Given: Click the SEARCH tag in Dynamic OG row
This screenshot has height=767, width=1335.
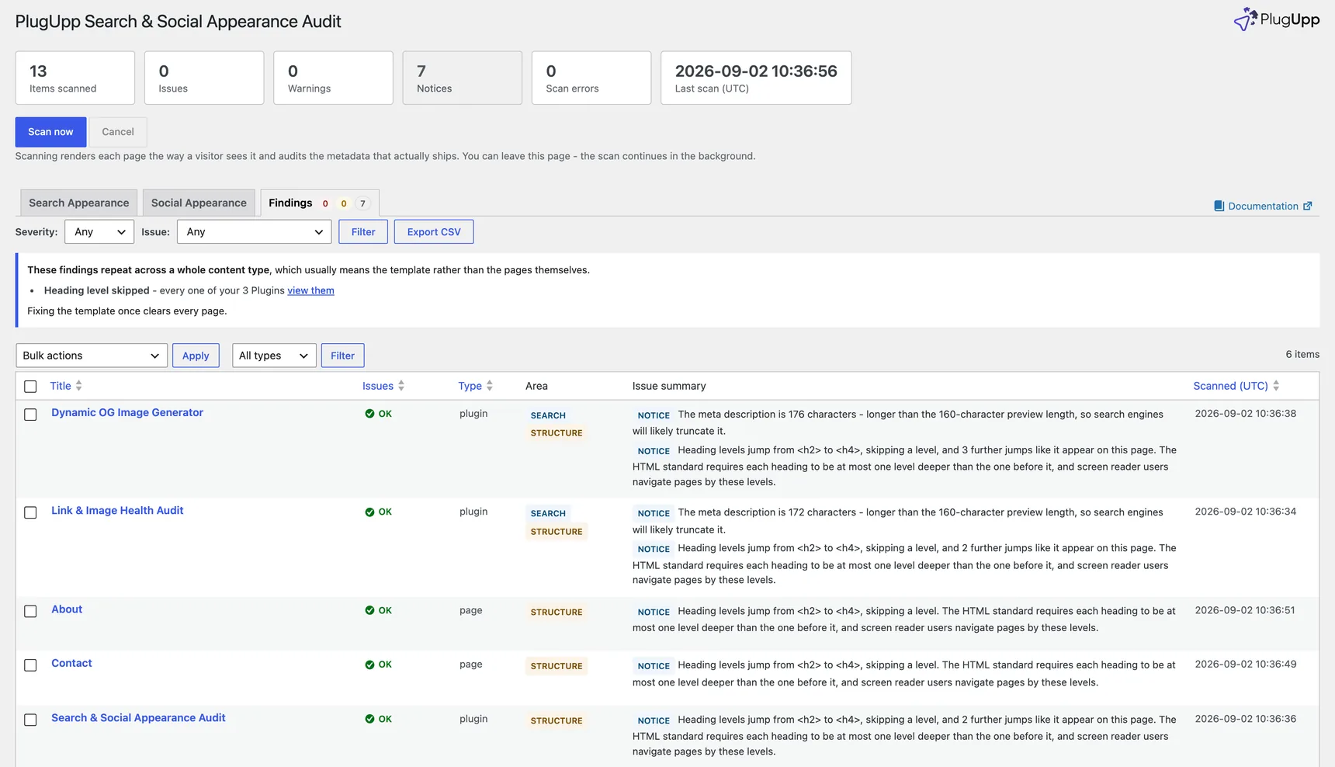Looking at the screenshot, I should coord(548,415).
